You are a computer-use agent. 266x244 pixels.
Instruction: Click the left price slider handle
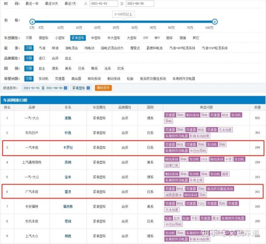coord(32,21)
